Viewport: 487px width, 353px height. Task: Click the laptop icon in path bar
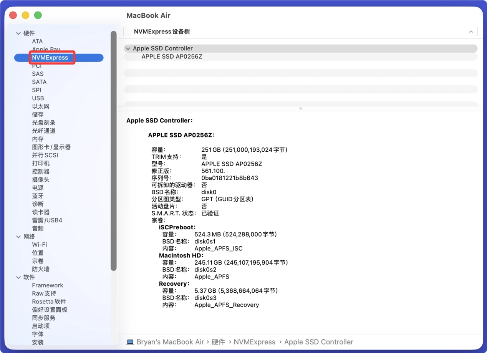point(130,342)
